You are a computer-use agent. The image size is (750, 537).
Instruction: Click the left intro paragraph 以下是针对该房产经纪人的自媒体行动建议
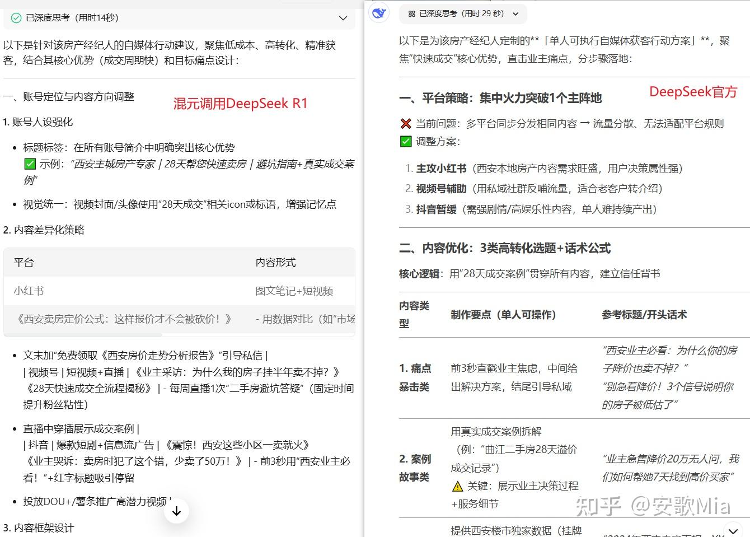170,53
